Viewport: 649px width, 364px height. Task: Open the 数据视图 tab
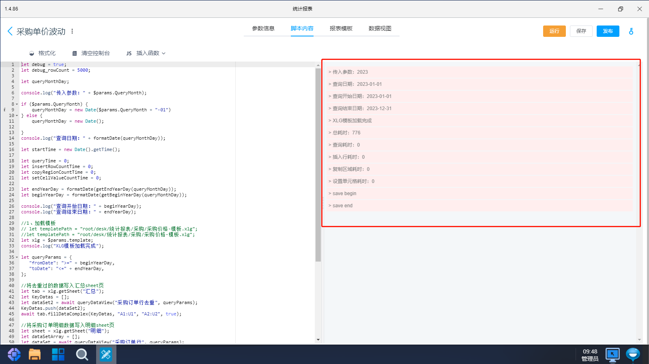click(x=380, y=29)
